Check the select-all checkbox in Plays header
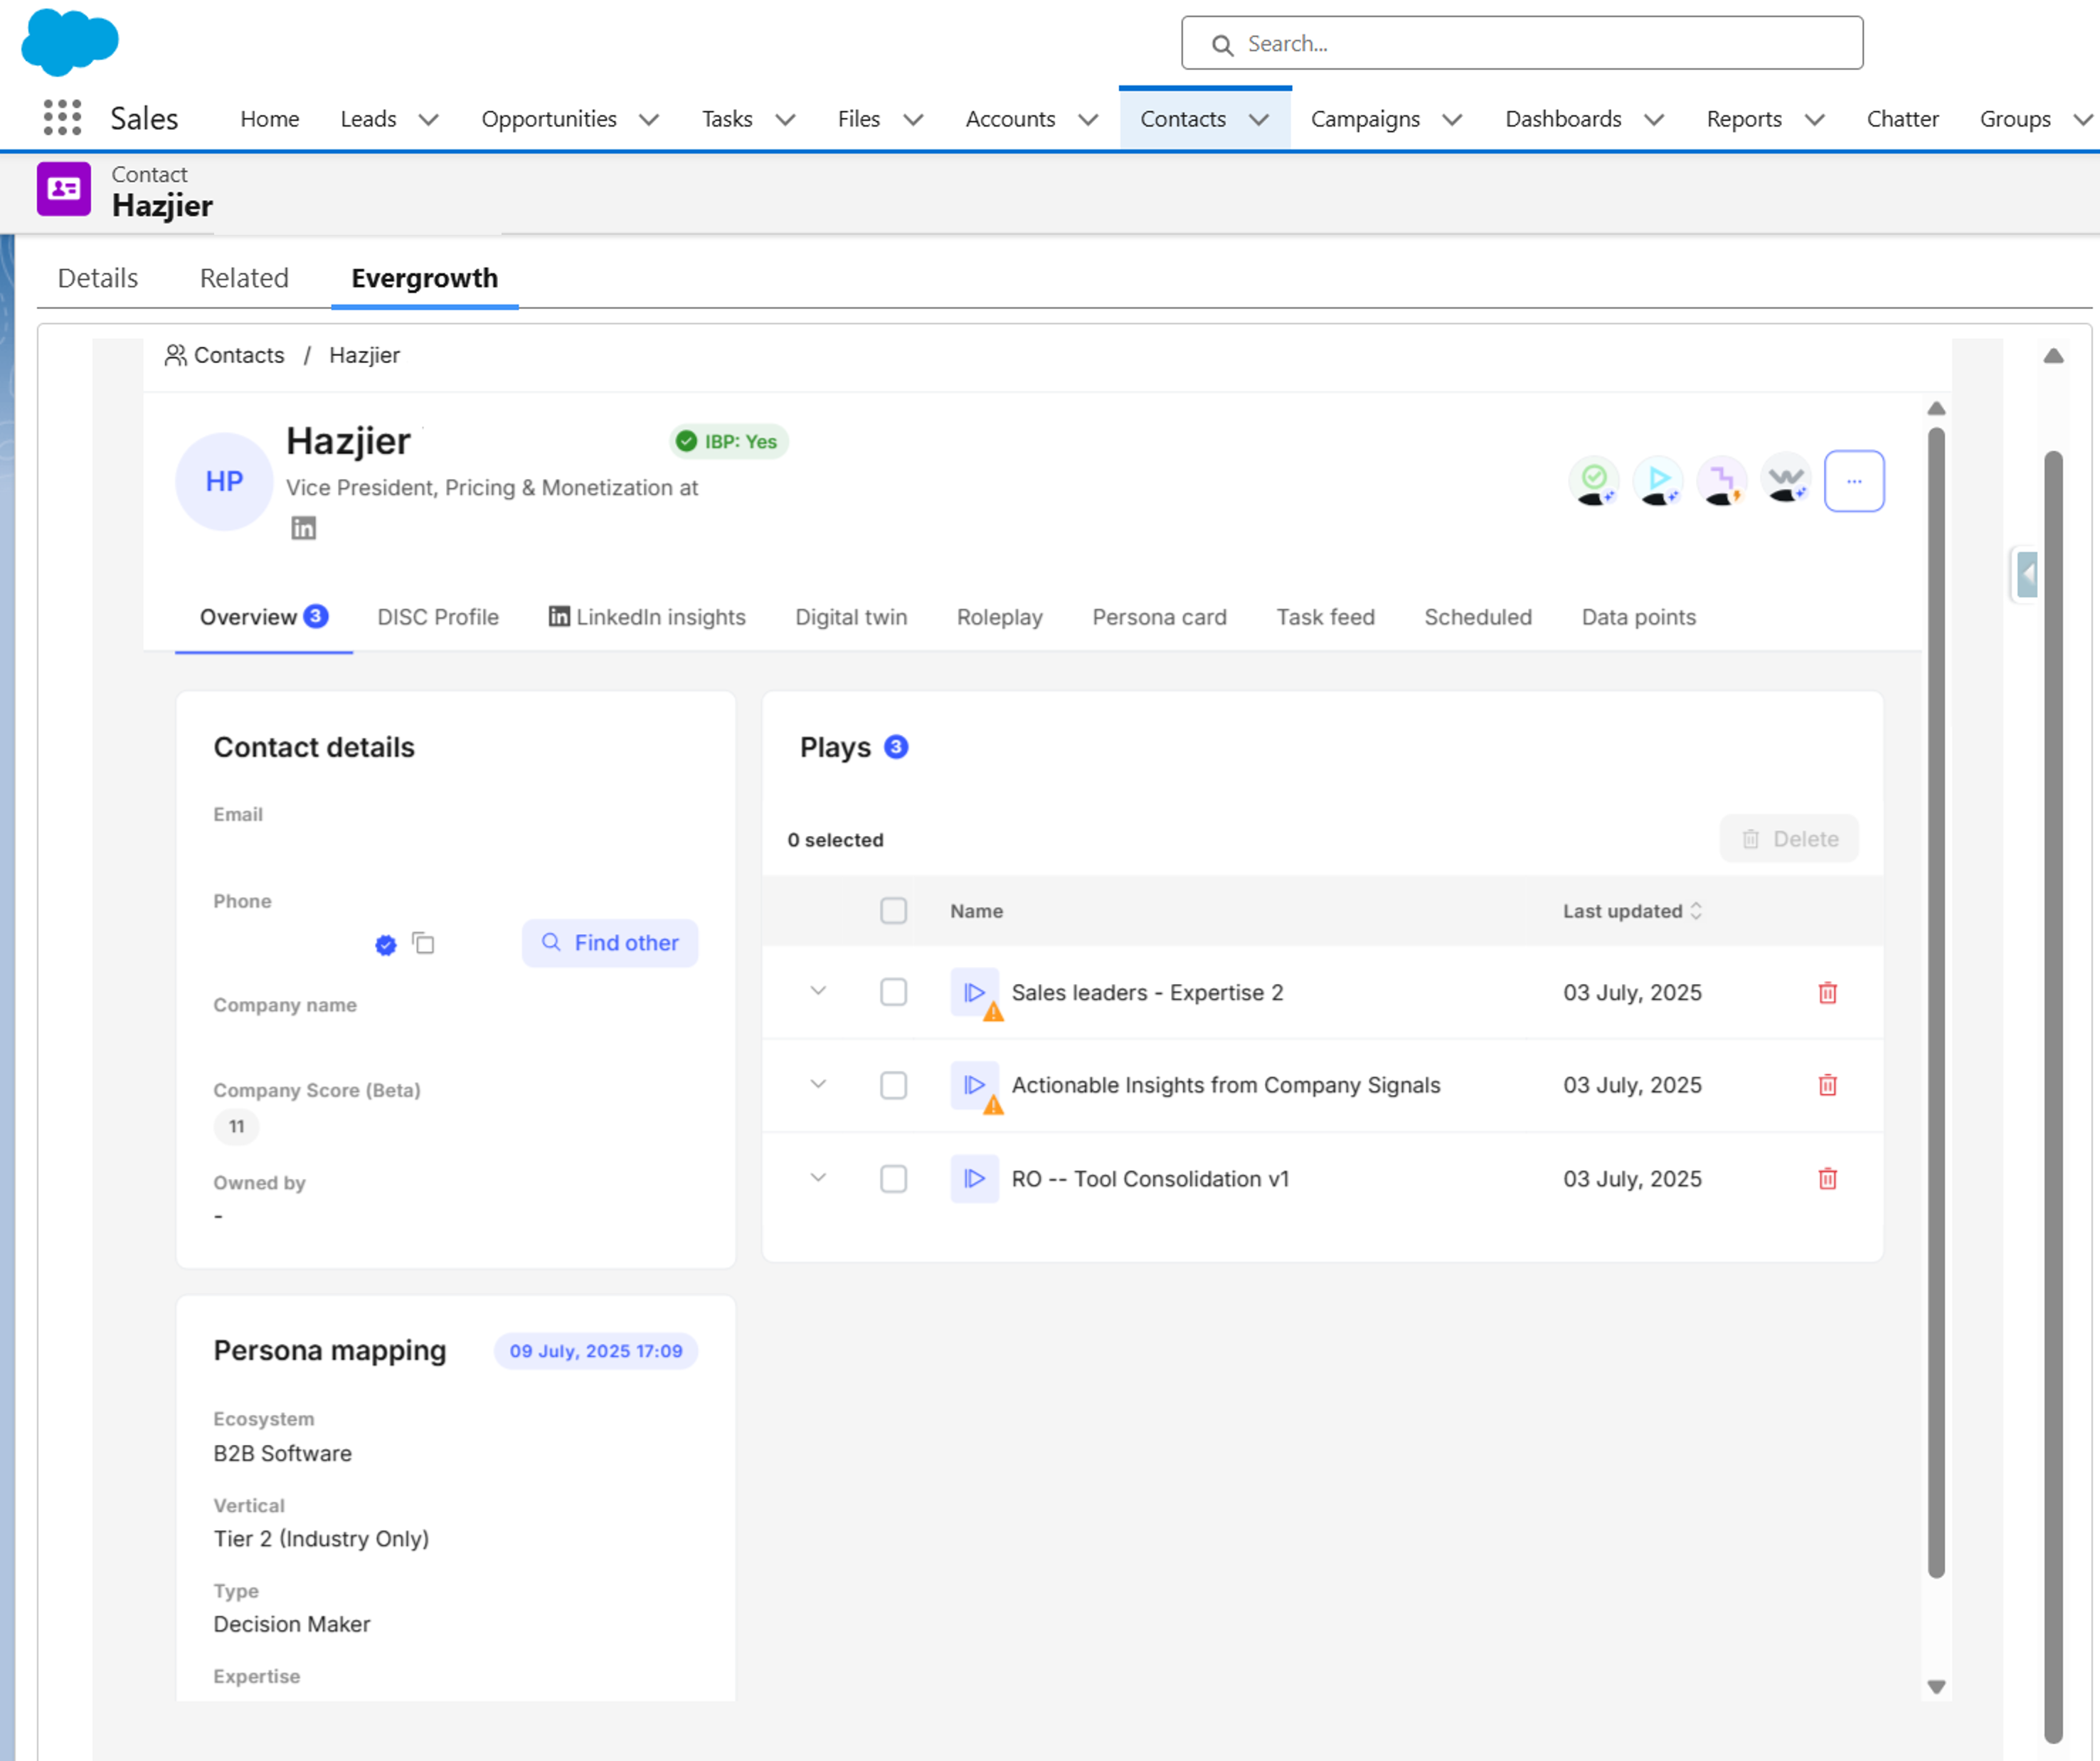This screenshot has width=2100, height=1761. tap(894, 910)
